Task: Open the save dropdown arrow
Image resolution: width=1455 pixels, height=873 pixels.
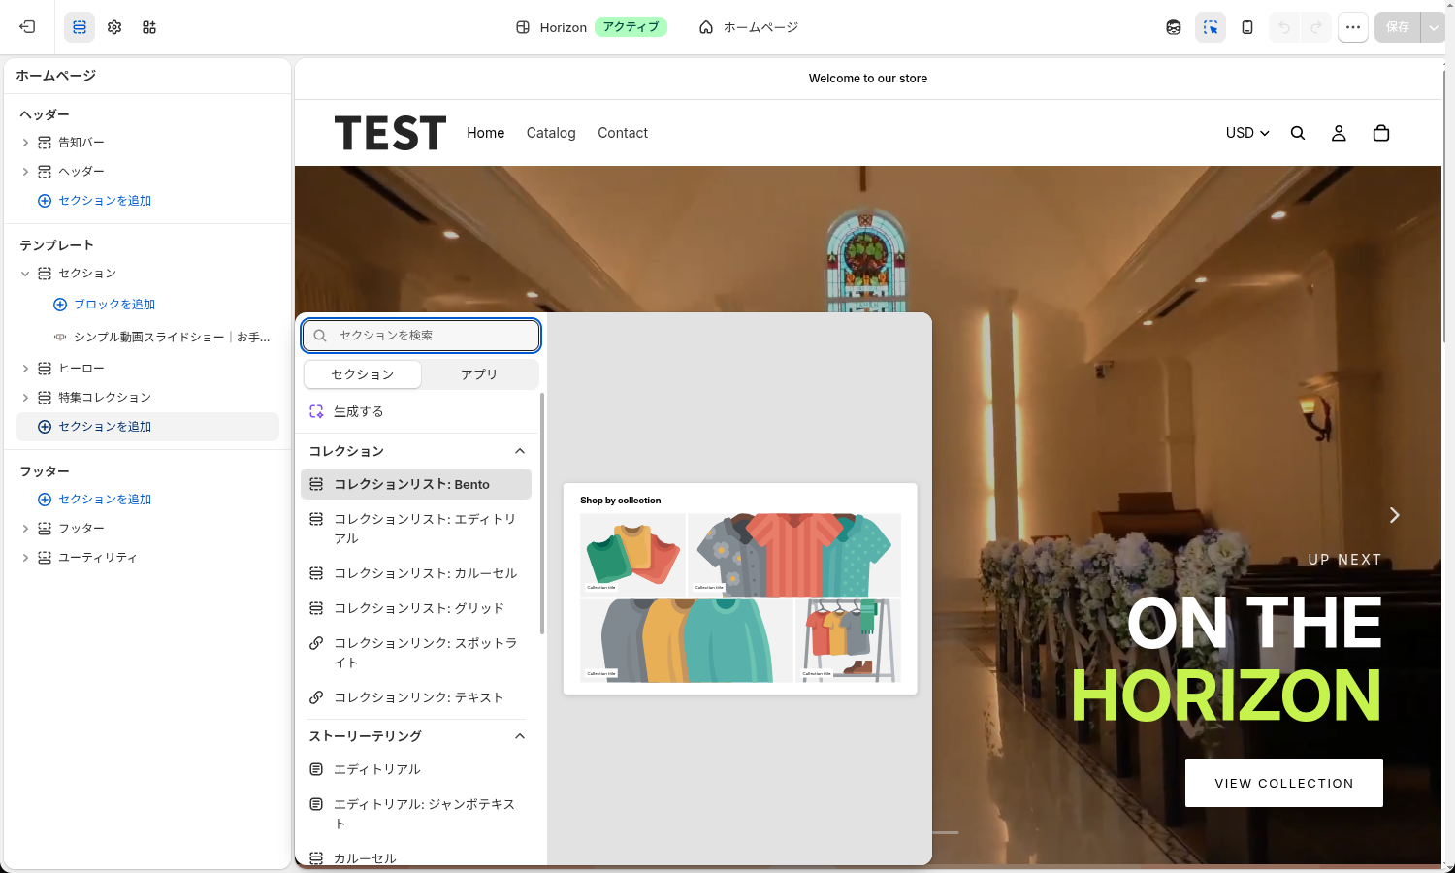Action: pos(1434,27)
